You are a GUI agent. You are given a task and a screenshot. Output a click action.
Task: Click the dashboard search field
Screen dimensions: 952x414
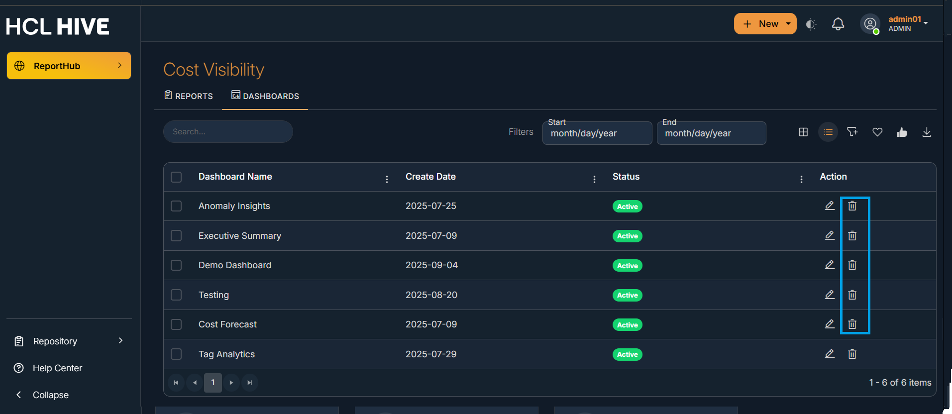click(228, 132)
